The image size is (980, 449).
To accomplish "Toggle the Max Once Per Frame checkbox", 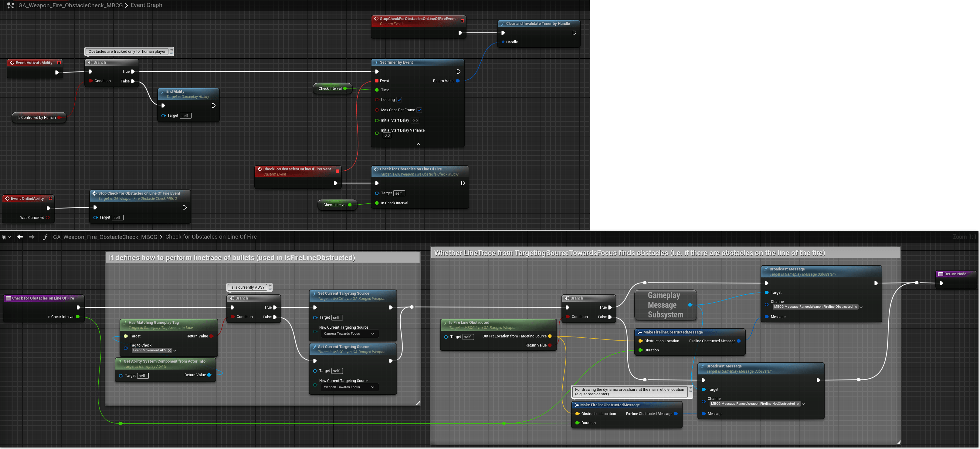I will coord(419,110).
